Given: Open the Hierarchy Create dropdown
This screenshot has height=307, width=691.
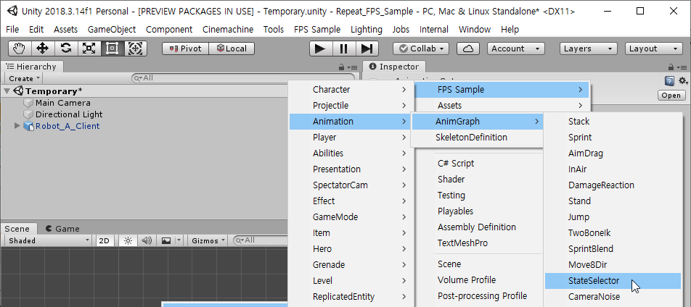Looking at the screenshot, I should pos(24,78).
